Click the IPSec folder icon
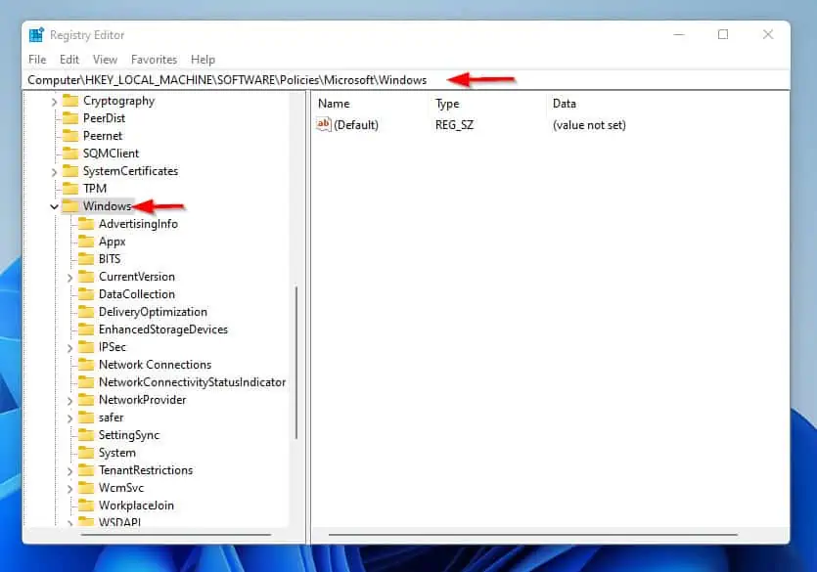Screen dimensions: 817x572 (86, 347)
